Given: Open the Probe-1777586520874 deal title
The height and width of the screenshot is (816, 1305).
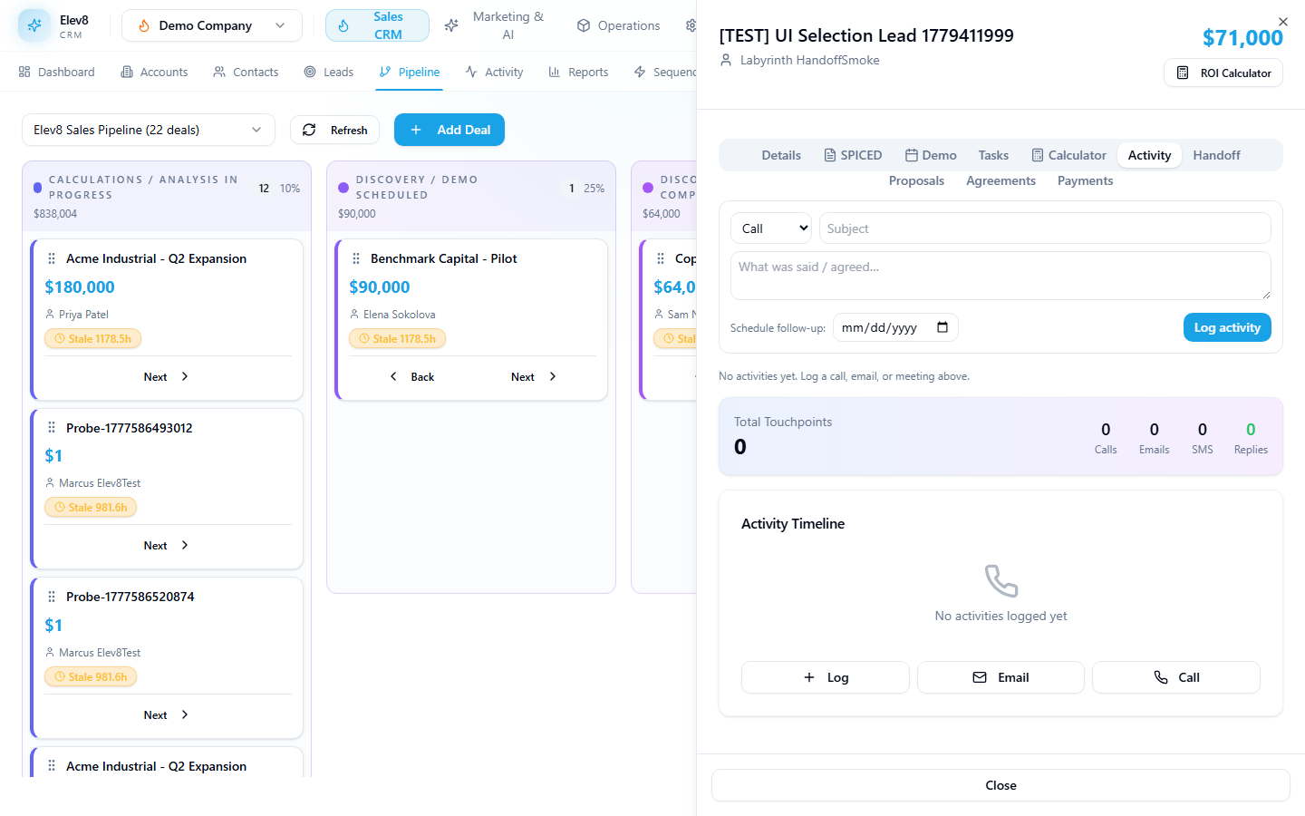Looking at the screenshot, I should coord(130,597).
